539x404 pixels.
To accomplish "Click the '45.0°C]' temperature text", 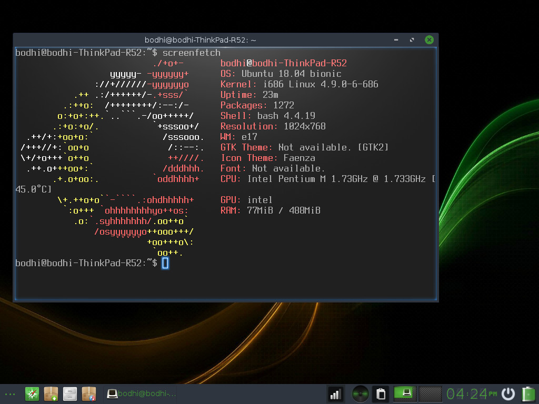I will point(34,189).
